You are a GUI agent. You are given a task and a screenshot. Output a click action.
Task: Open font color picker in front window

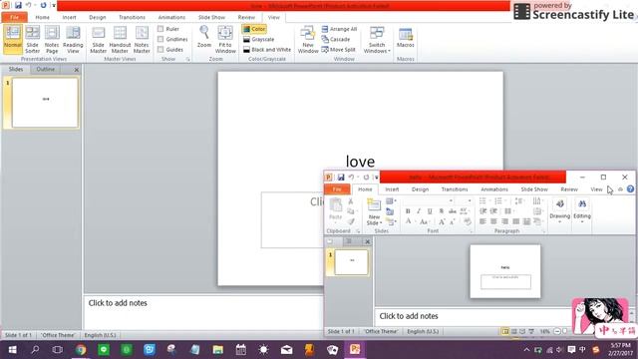410,221
